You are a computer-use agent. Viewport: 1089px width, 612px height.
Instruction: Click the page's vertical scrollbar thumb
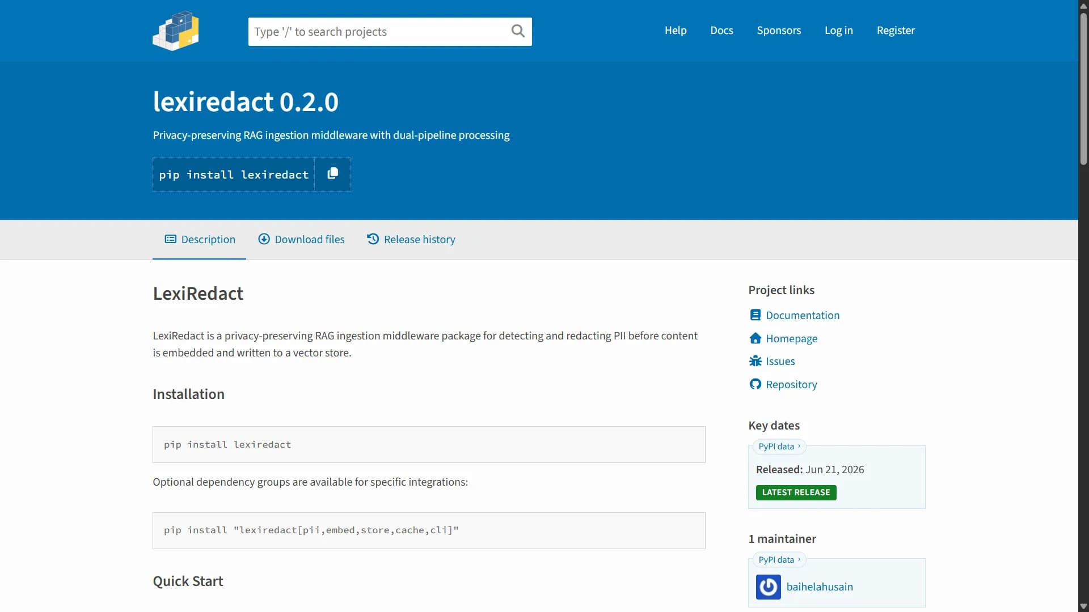click(1083, 88)
